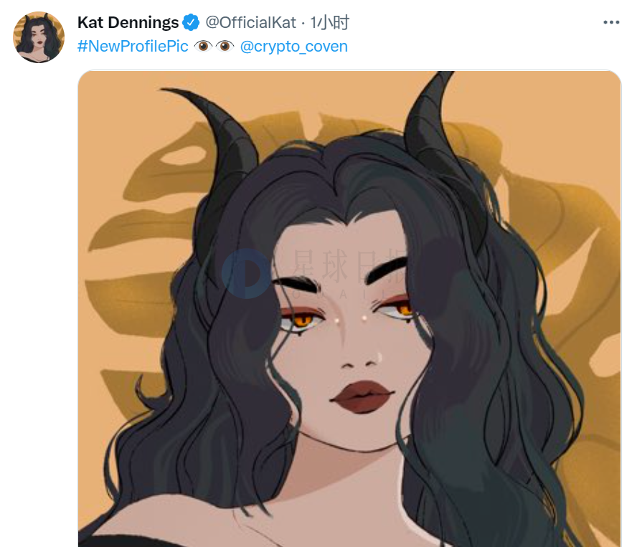Click the 星球日报 watermark logo on image
The image size is (632, 547).
point(246,273)
